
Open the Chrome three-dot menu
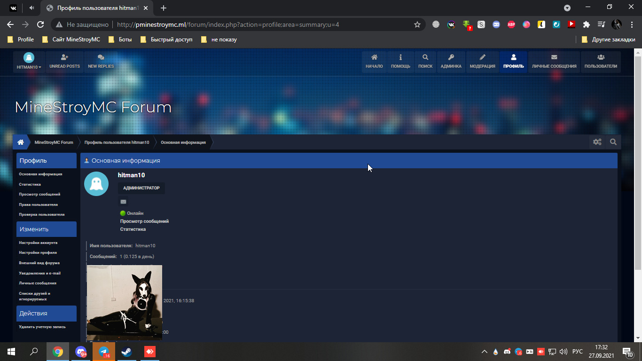click(631, 24)
